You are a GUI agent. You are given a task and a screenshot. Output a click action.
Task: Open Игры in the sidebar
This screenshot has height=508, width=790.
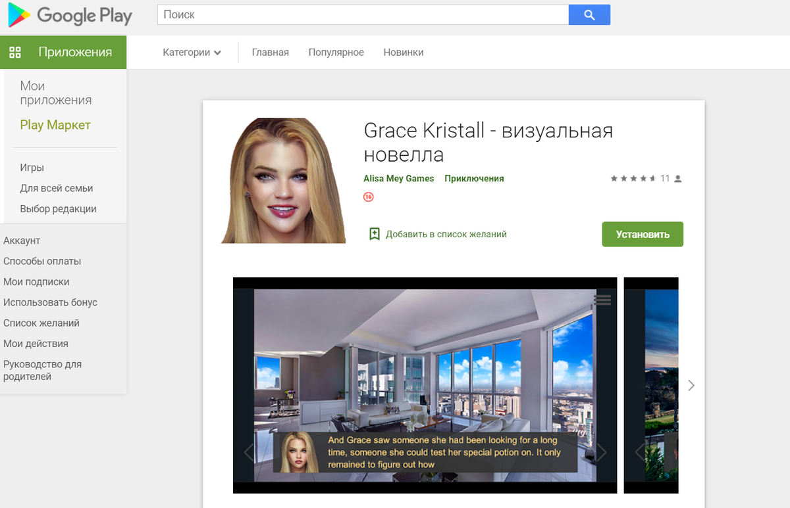32,168
